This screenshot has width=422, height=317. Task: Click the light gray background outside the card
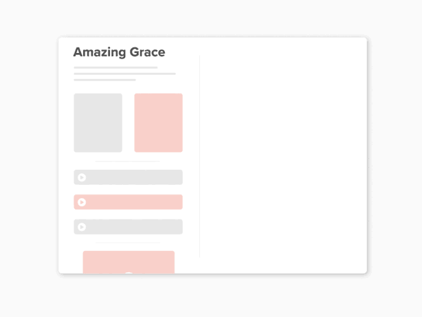211,296
